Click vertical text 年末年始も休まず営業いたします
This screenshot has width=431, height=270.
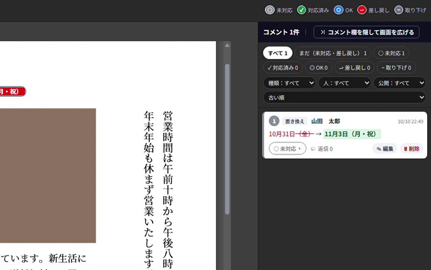(149, 190)
